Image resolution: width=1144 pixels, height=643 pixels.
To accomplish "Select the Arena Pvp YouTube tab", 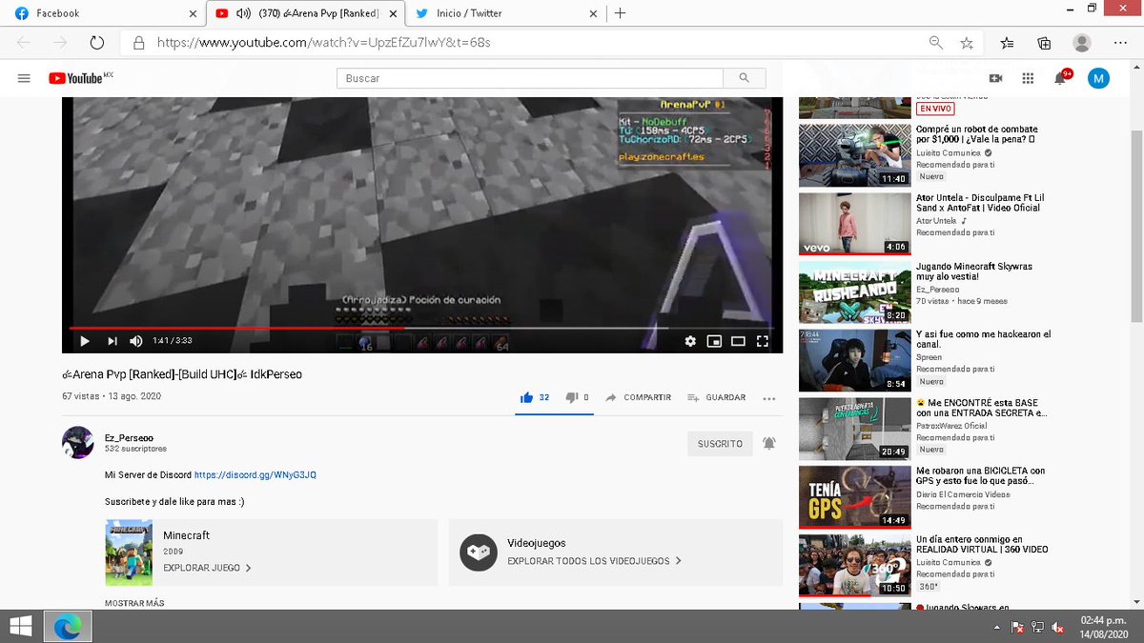I will pos(305,13).
